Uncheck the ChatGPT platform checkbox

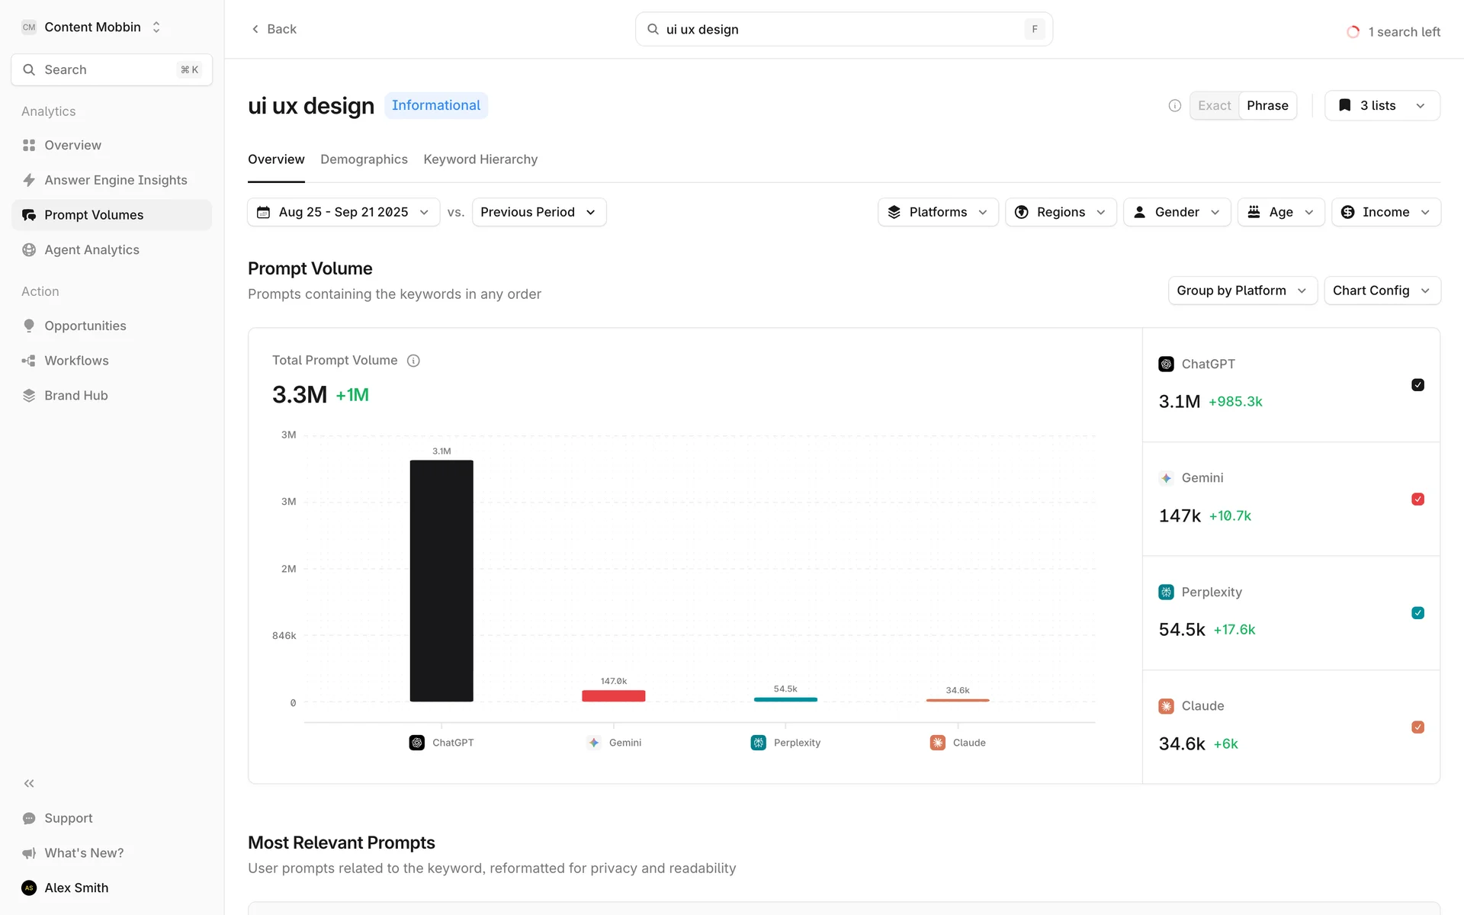pos(1417,385)
